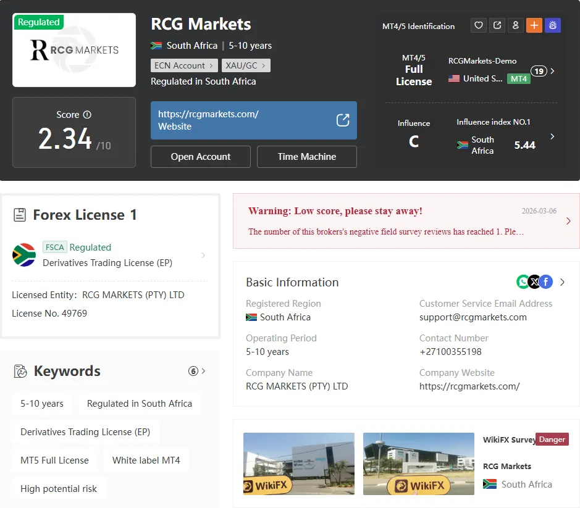Expand Basic Information social links chevron

[562, 282]
